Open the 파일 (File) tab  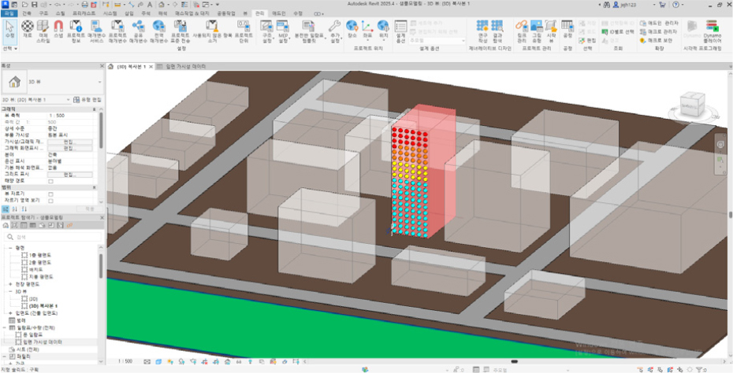click(x=8, y=13)
